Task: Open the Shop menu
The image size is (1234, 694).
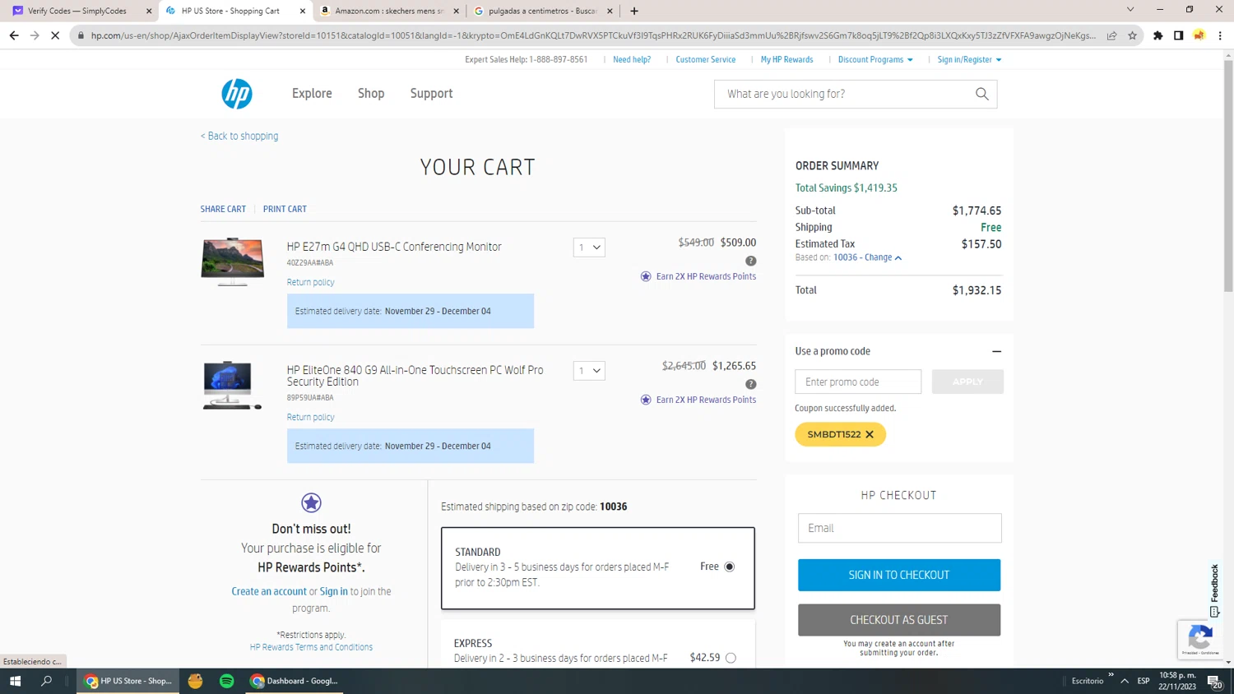Action: pyautogui.click(x=371, y=94)
